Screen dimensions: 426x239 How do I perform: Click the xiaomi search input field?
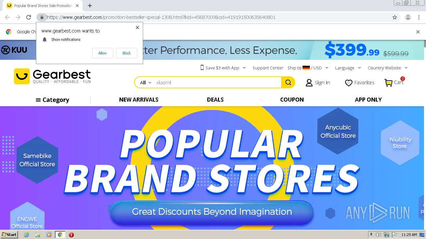(x=218, y=83)
